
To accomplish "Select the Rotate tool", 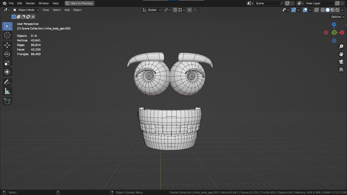I will [7, 54].
